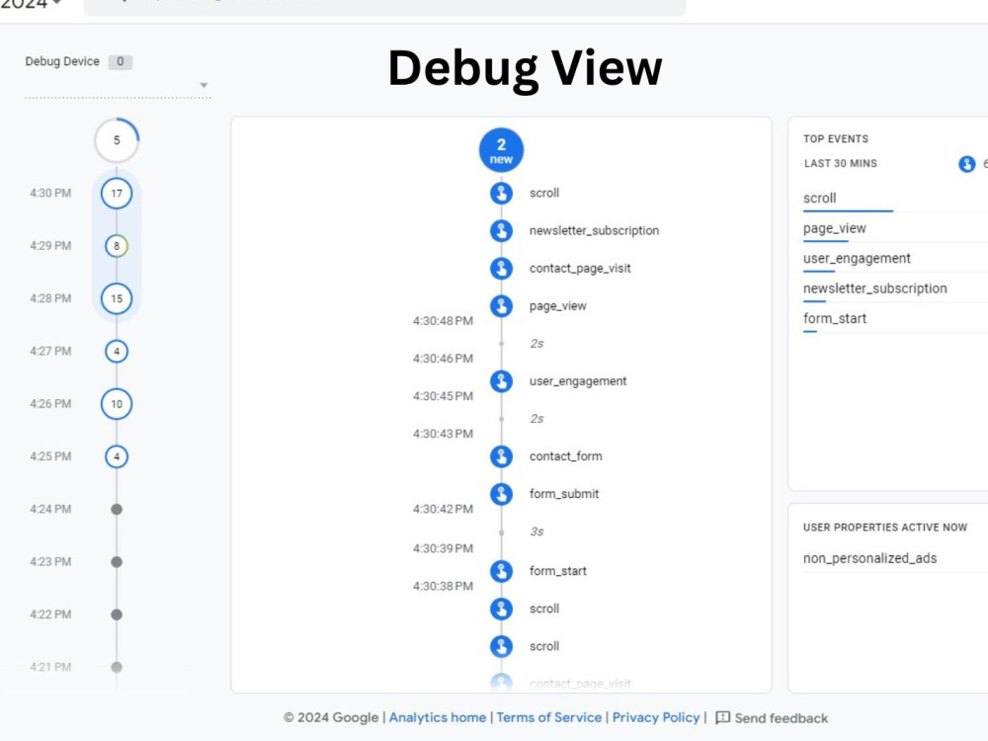Viewport: 988px width, 741px height.
Task: Click the gray dot at 4:22 PM
Action: [x=117, y=615]
